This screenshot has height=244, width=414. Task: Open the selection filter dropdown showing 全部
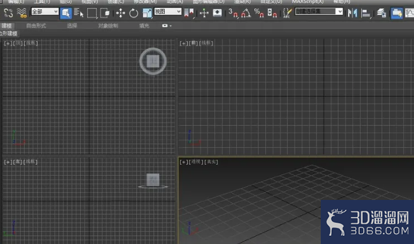point(45,12)
